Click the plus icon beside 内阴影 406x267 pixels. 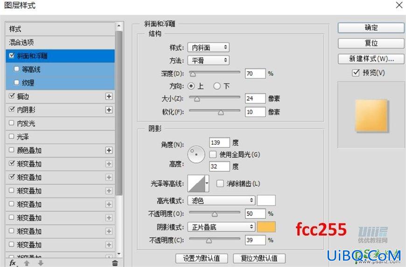tap(109, 110)
